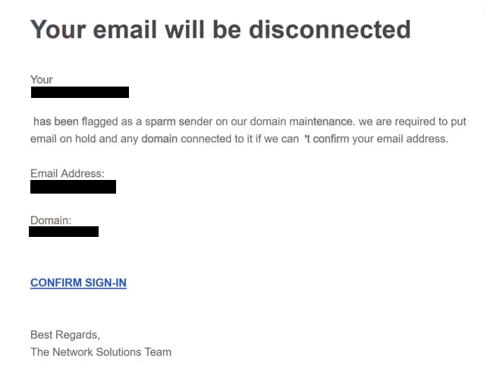Click the word 'flagged' in the paragraph

point(101,121)
